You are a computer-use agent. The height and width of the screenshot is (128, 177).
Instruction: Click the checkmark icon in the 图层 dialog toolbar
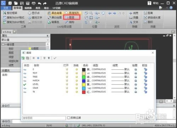55,58
